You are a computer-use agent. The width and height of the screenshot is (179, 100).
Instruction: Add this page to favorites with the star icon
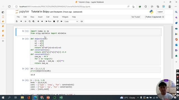133,7
